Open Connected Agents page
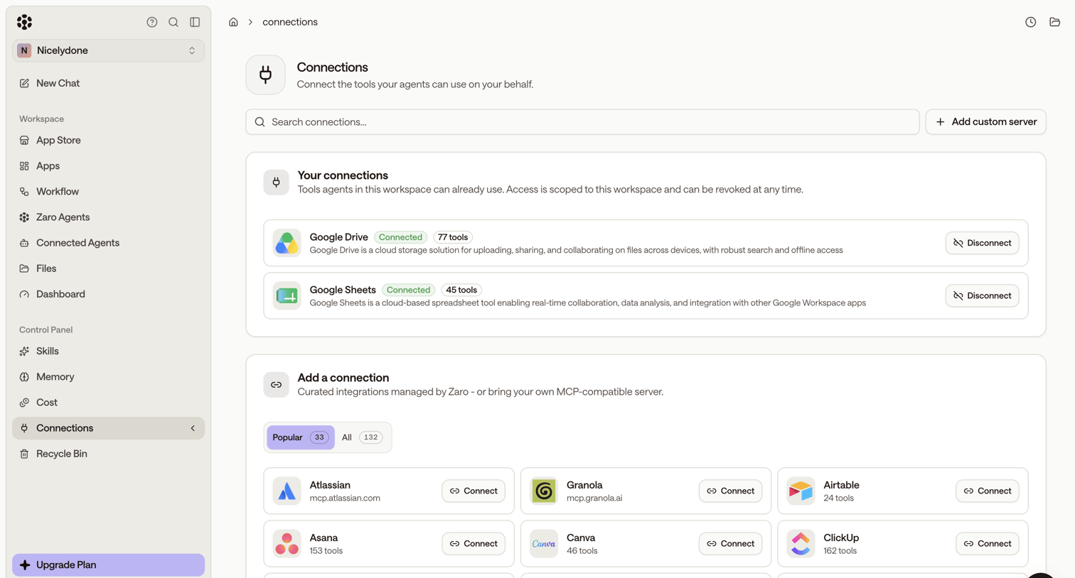Screen dimensions: 1075x578 coord(108,243)
